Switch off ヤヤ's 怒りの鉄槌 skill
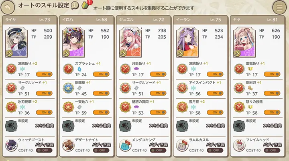The height and width of the screenshot is (161, 289). click(272, 112)
